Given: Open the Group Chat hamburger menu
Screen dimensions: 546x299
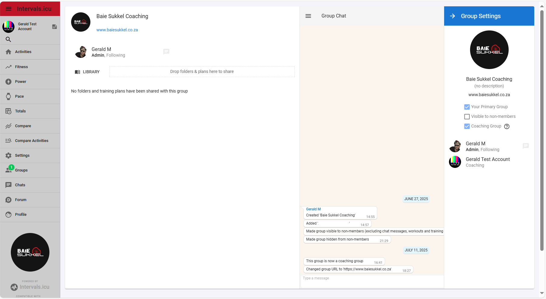Looking at the screenshot, I should (x=308, y=16).
